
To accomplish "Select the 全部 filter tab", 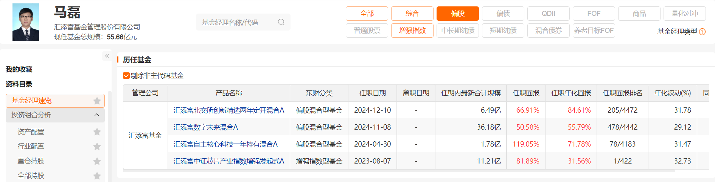I will pyautogui.click(x=367, y=14).
